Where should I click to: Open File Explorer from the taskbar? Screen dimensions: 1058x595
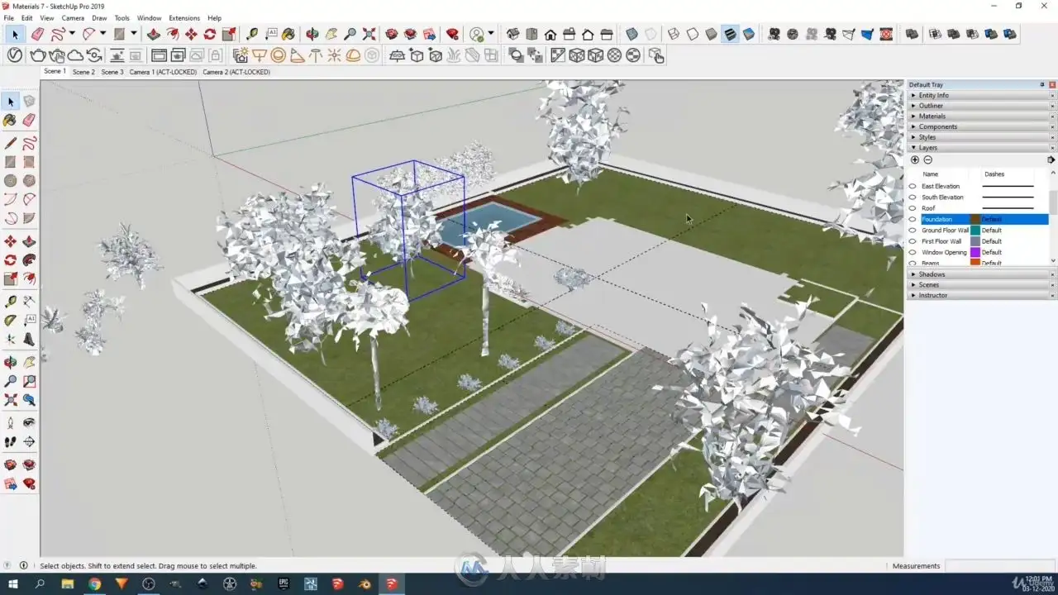point(67,583)
